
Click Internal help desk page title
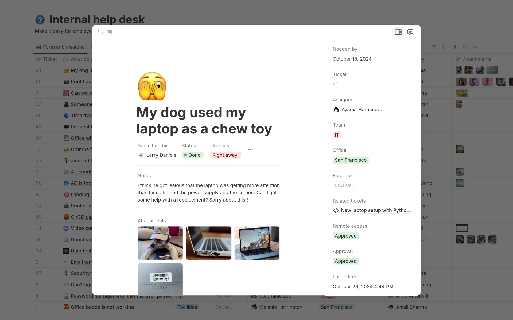97,20
